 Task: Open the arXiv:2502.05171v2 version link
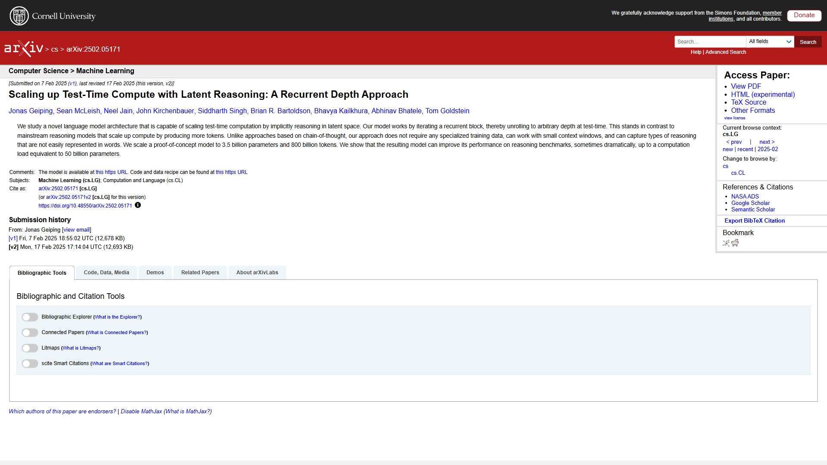[68, 197]
